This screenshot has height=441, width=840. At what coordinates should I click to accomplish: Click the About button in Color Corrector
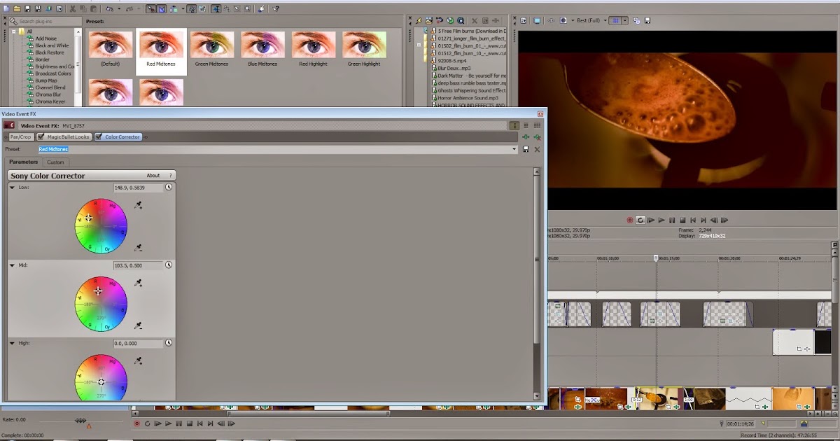click(x=153, y=176)
